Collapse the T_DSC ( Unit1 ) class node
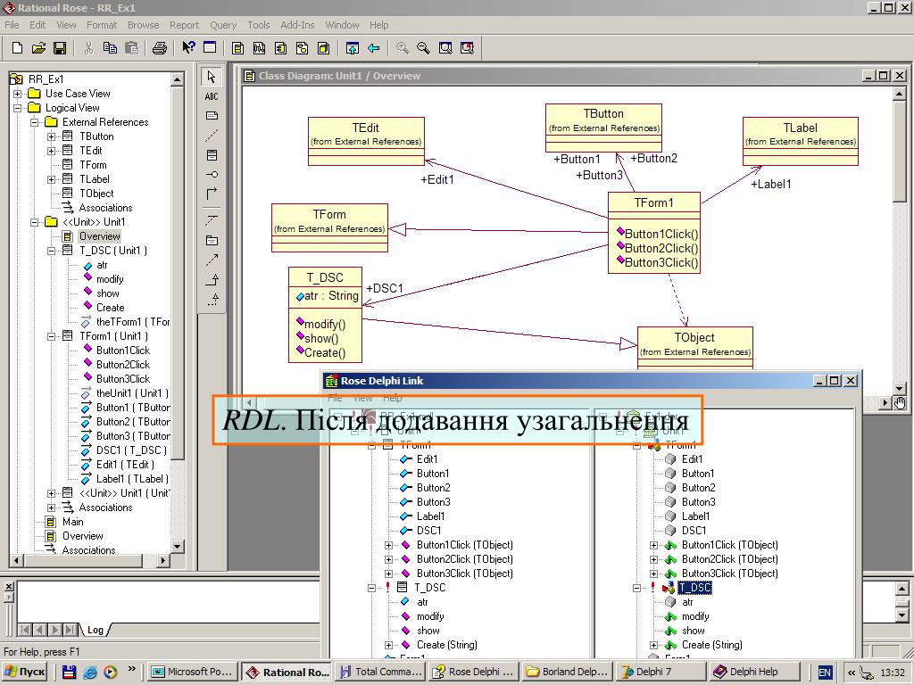Viewport: 914px width, 685px height. coord(51,251)
